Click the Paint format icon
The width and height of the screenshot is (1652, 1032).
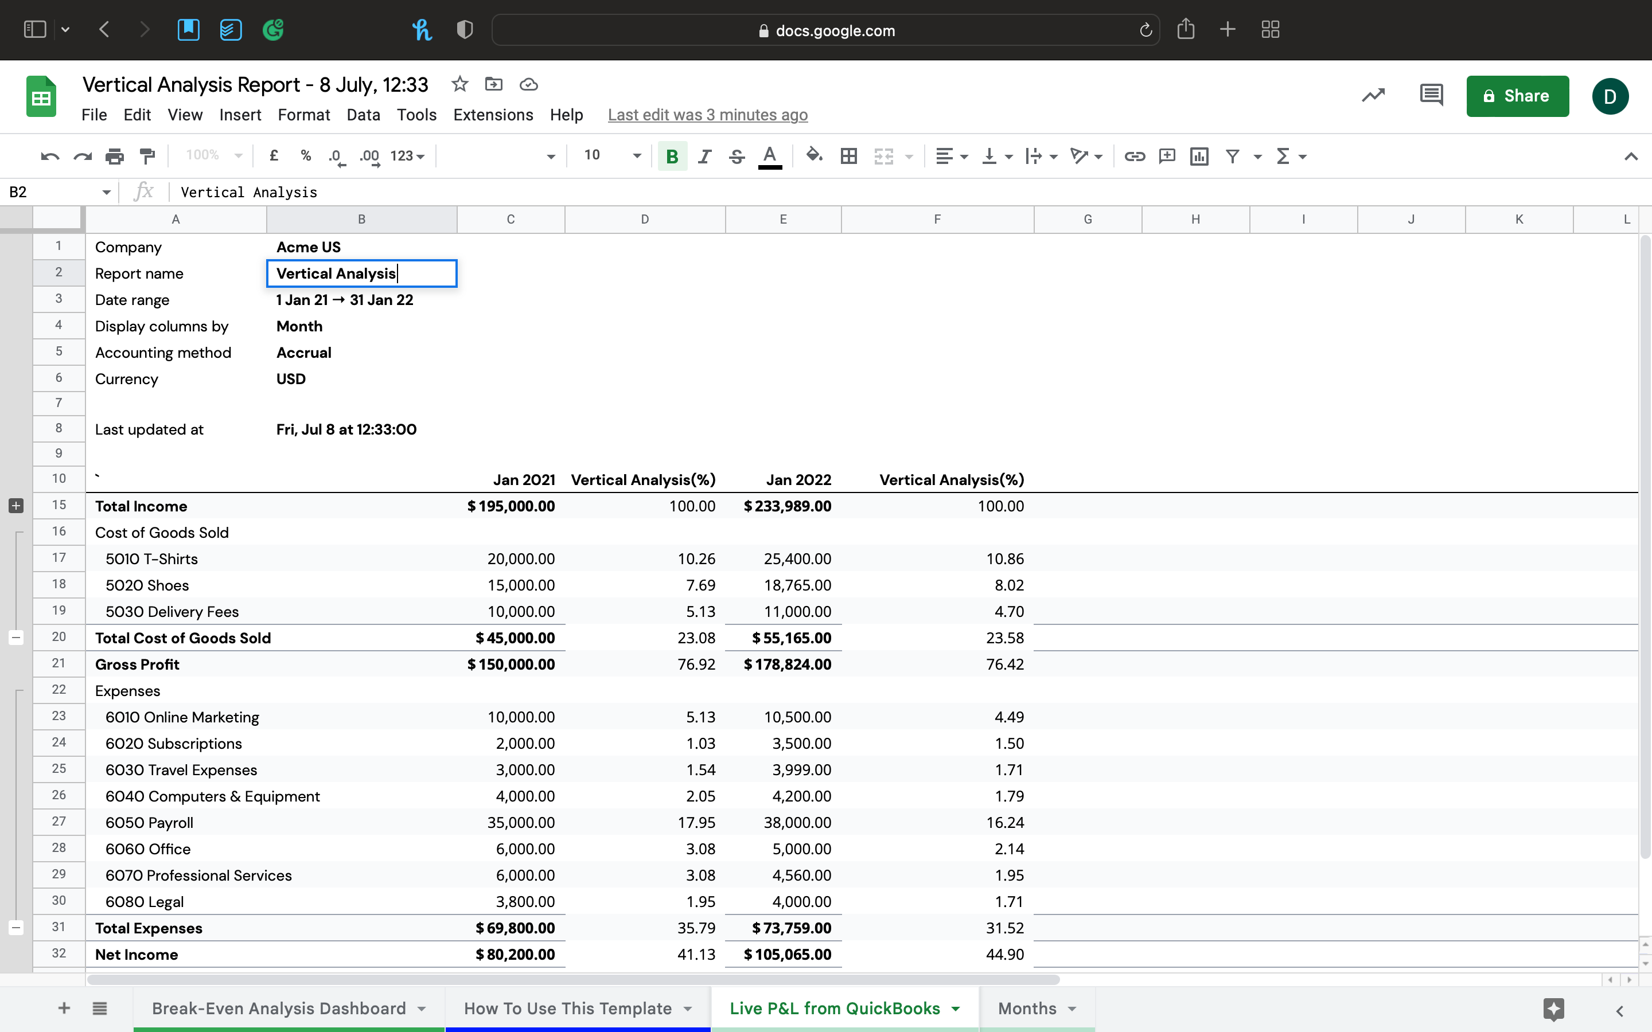(147, 155)
